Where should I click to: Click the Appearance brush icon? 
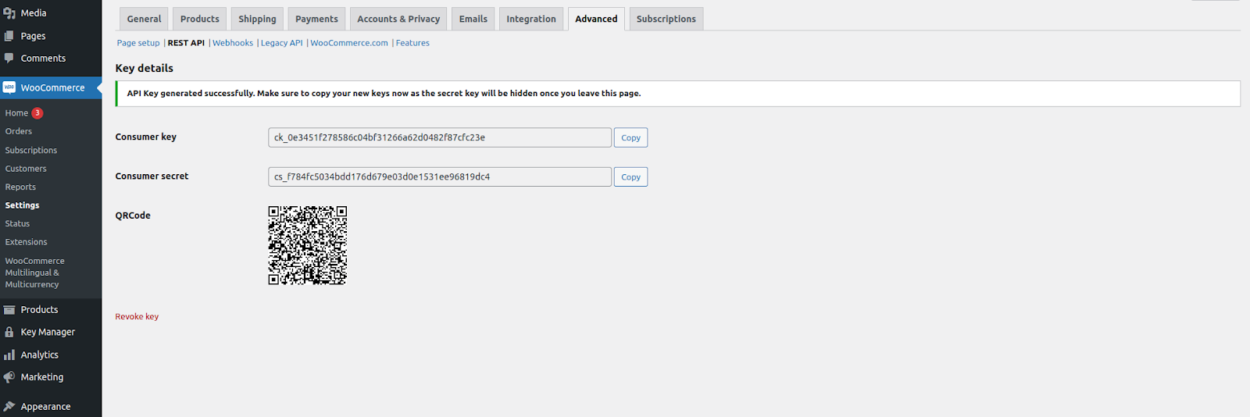(9, 407)
